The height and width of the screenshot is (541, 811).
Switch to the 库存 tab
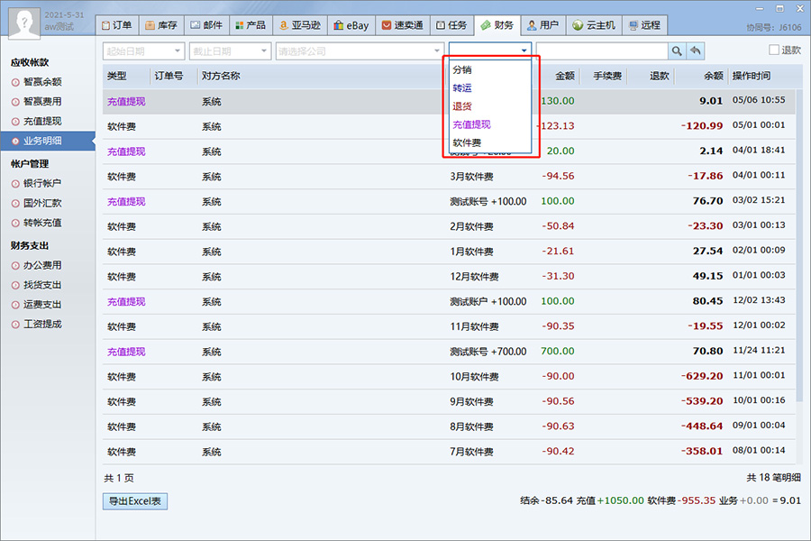tap(161, 25)
